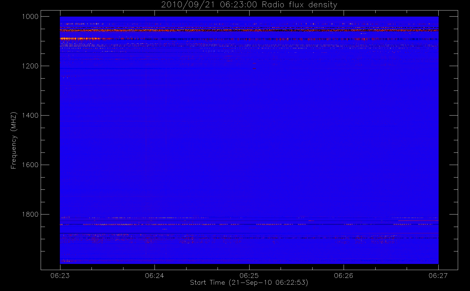Click the 'Start Time (21-Sep-10 06:22:53)' label
470x291 pixels.
click(249, 283)
